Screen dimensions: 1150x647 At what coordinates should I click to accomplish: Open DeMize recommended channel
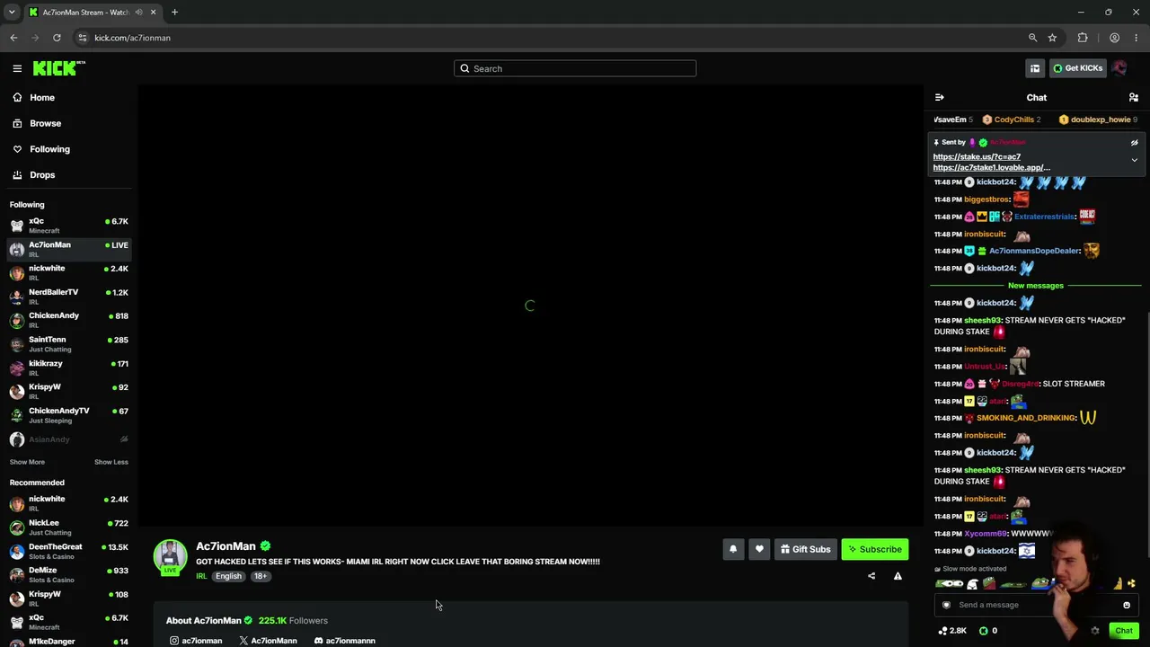pyautogui.click(x=68, y=575)
